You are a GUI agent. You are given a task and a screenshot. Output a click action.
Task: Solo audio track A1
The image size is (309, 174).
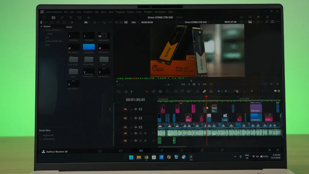[141, 133]
